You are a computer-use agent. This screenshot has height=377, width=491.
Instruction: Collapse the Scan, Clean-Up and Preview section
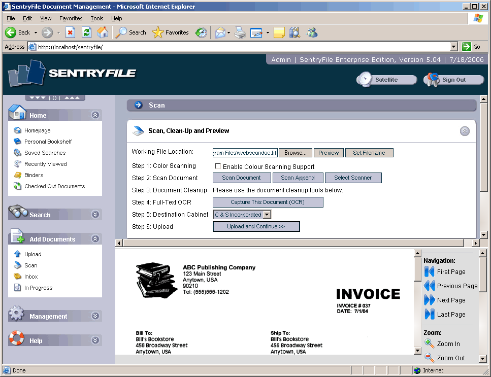465,131
